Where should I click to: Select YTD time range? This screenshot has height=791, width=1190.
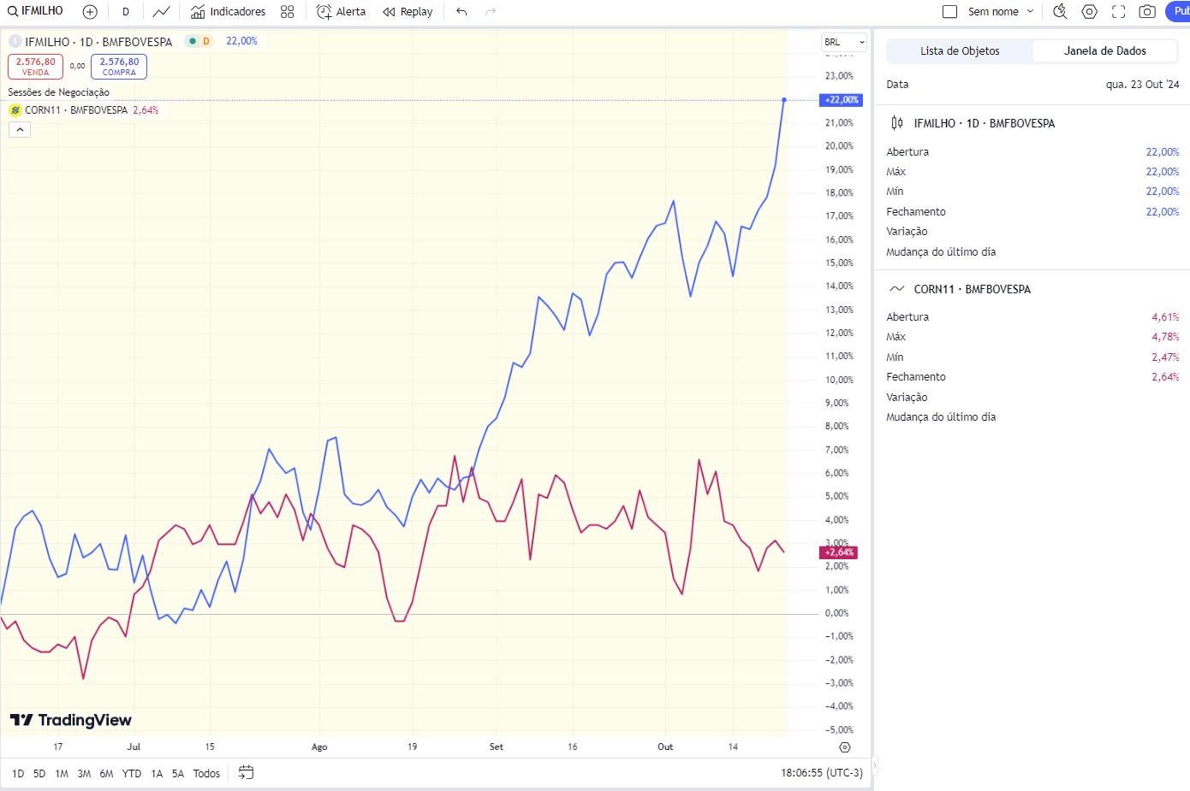tap(132, 774)
